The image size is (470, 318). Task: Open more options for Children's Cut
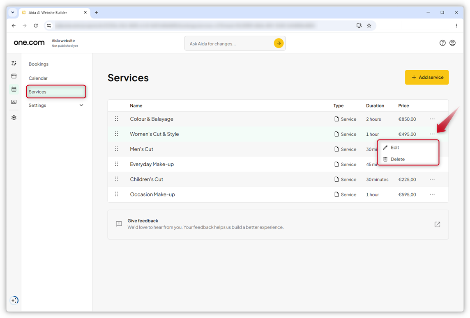click(432, 179)
